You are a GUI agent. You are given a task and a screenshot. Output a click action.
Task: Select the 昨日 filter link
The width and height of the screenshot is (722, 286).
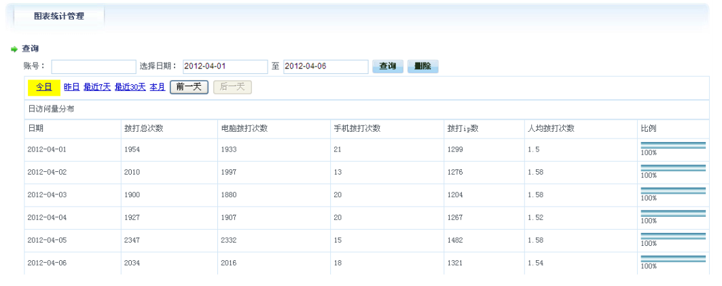click(x=72, y=87)
